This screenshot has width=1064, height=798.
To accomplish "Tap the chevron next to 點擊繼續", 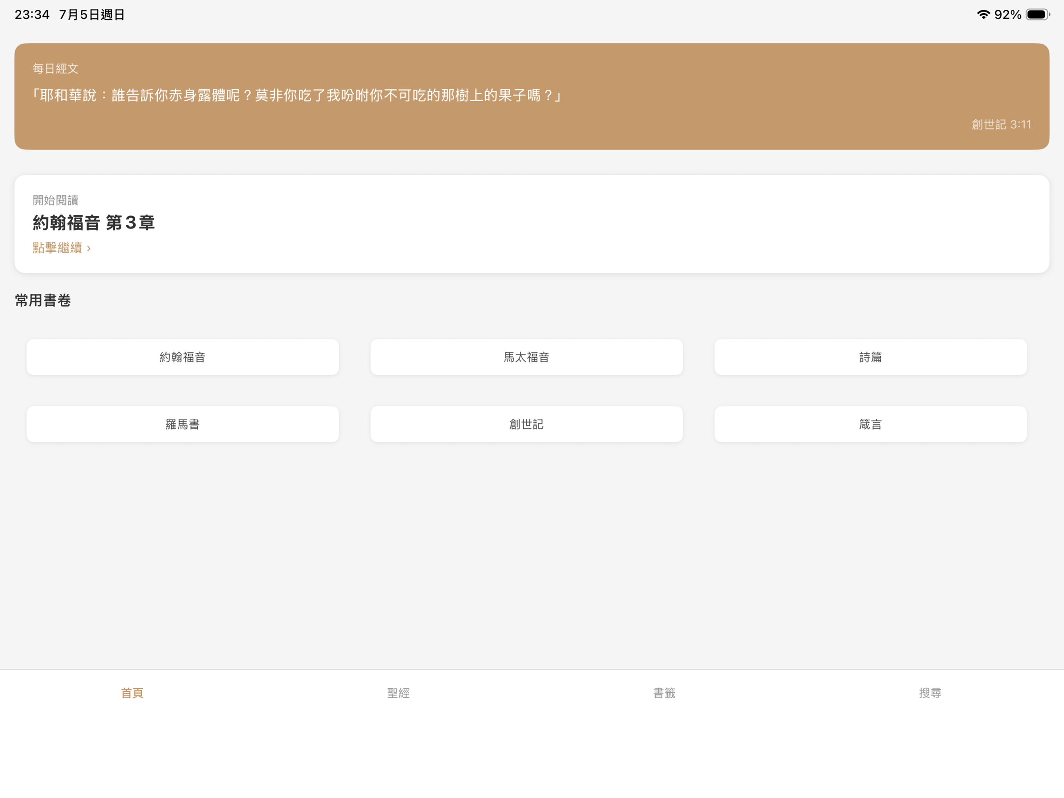I will (x=89, y=248).
